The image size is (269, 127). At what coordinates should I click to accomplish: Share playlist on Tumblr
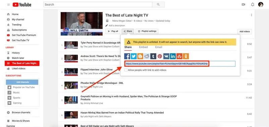(x=153, y=56)
